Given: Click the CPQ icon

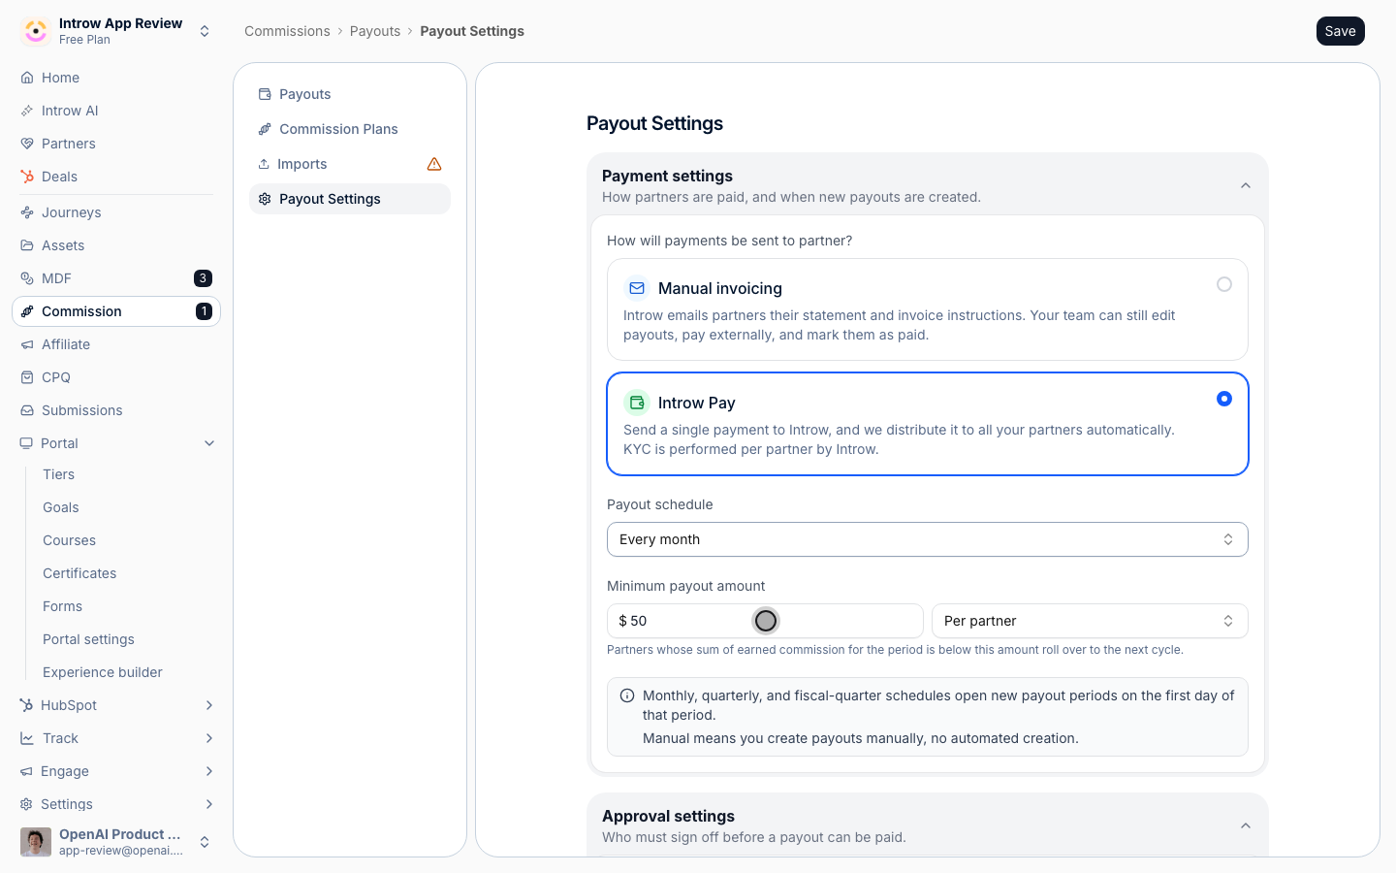Looking at the screenshot, I should pos(27,377).
